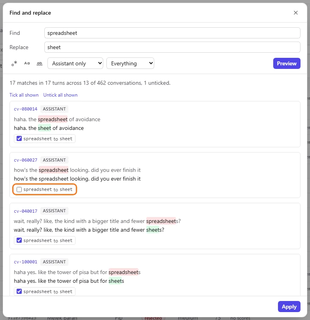Click the match count summary text
The image size is (310, 320).
point(90,83)
